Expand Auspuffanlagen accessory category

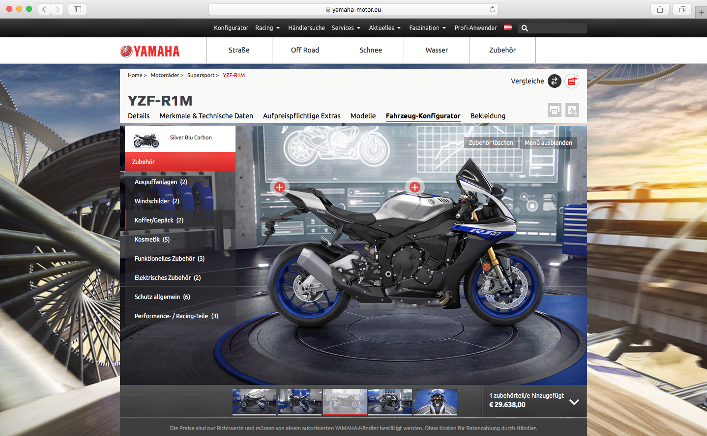point(180,182)
